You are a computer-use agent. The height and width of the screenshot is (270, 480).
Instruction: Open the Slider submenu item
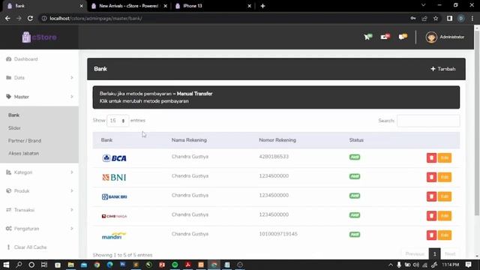point(14,128)
